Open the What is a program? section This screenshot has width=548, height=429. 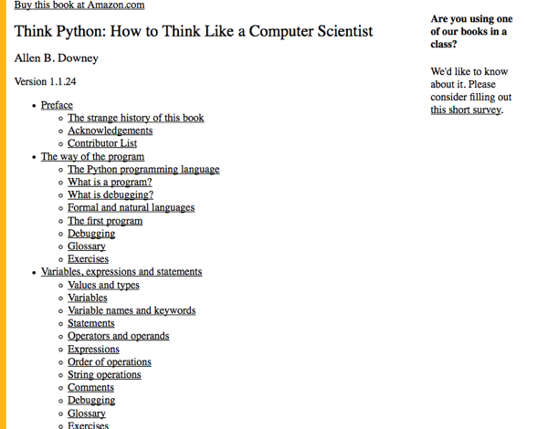click(110, 182)
